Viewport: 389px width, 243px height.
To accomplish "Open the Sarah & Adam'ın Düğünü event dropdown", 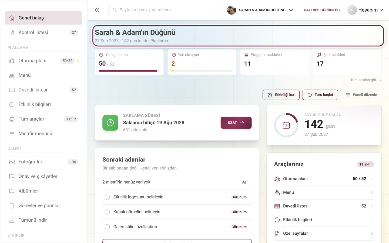I will tap(260, 10).
